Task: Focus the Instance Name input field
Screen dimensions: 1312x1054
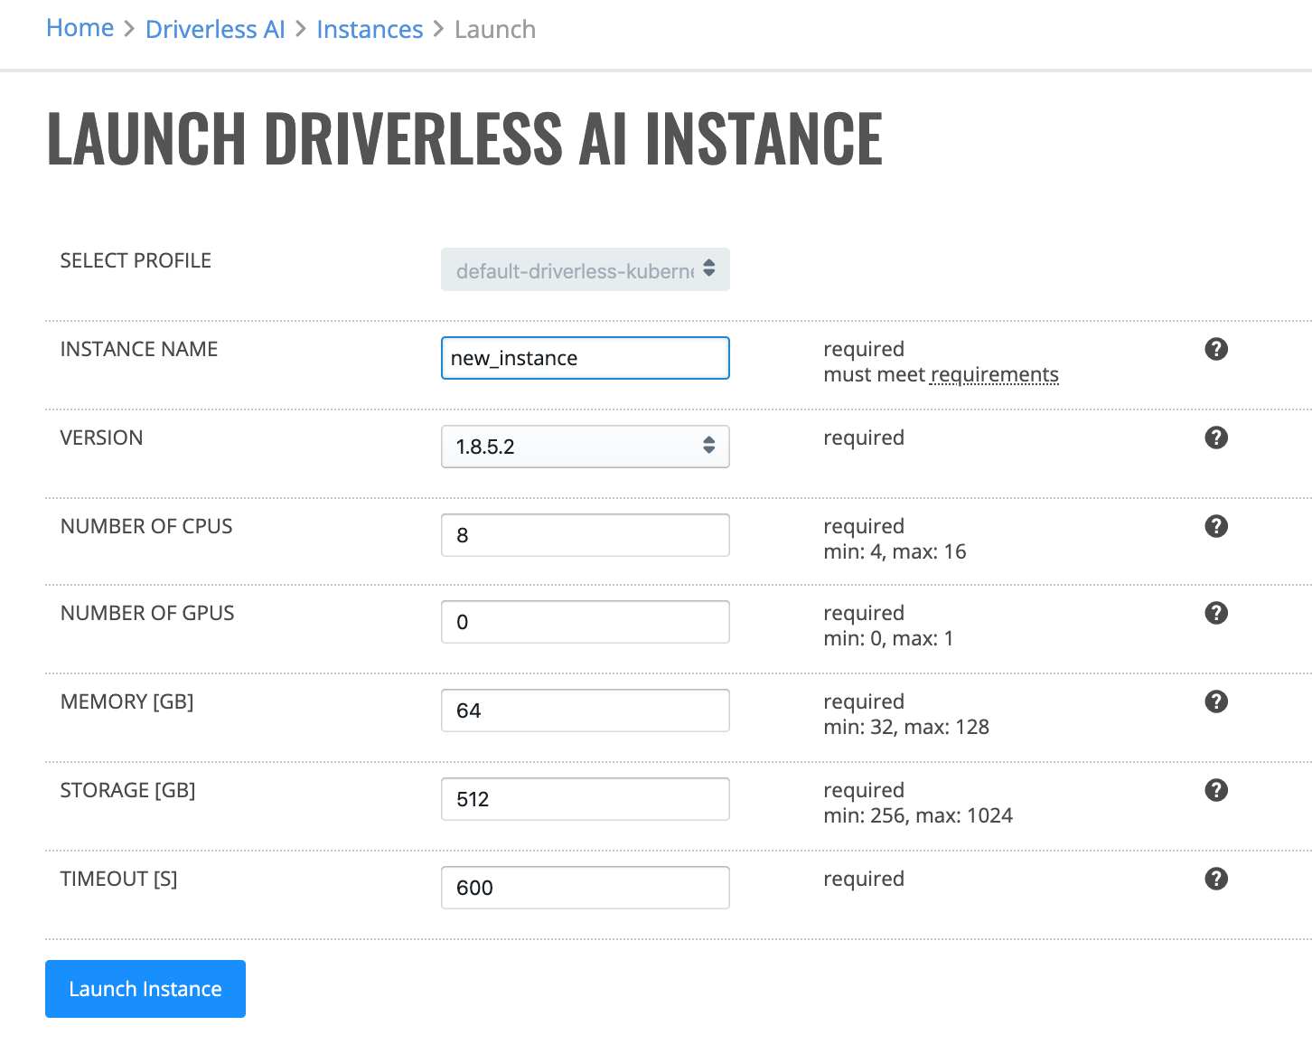Action: pos(585,358)
